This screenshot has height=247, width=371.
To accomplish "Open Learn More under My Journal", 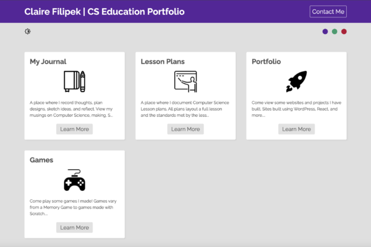I will [x=75, y=129].
